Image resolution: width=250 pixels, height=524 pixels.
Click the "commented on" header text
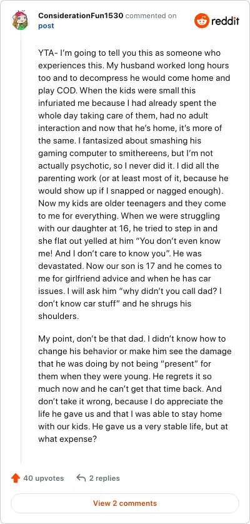(x=151, y=16)
